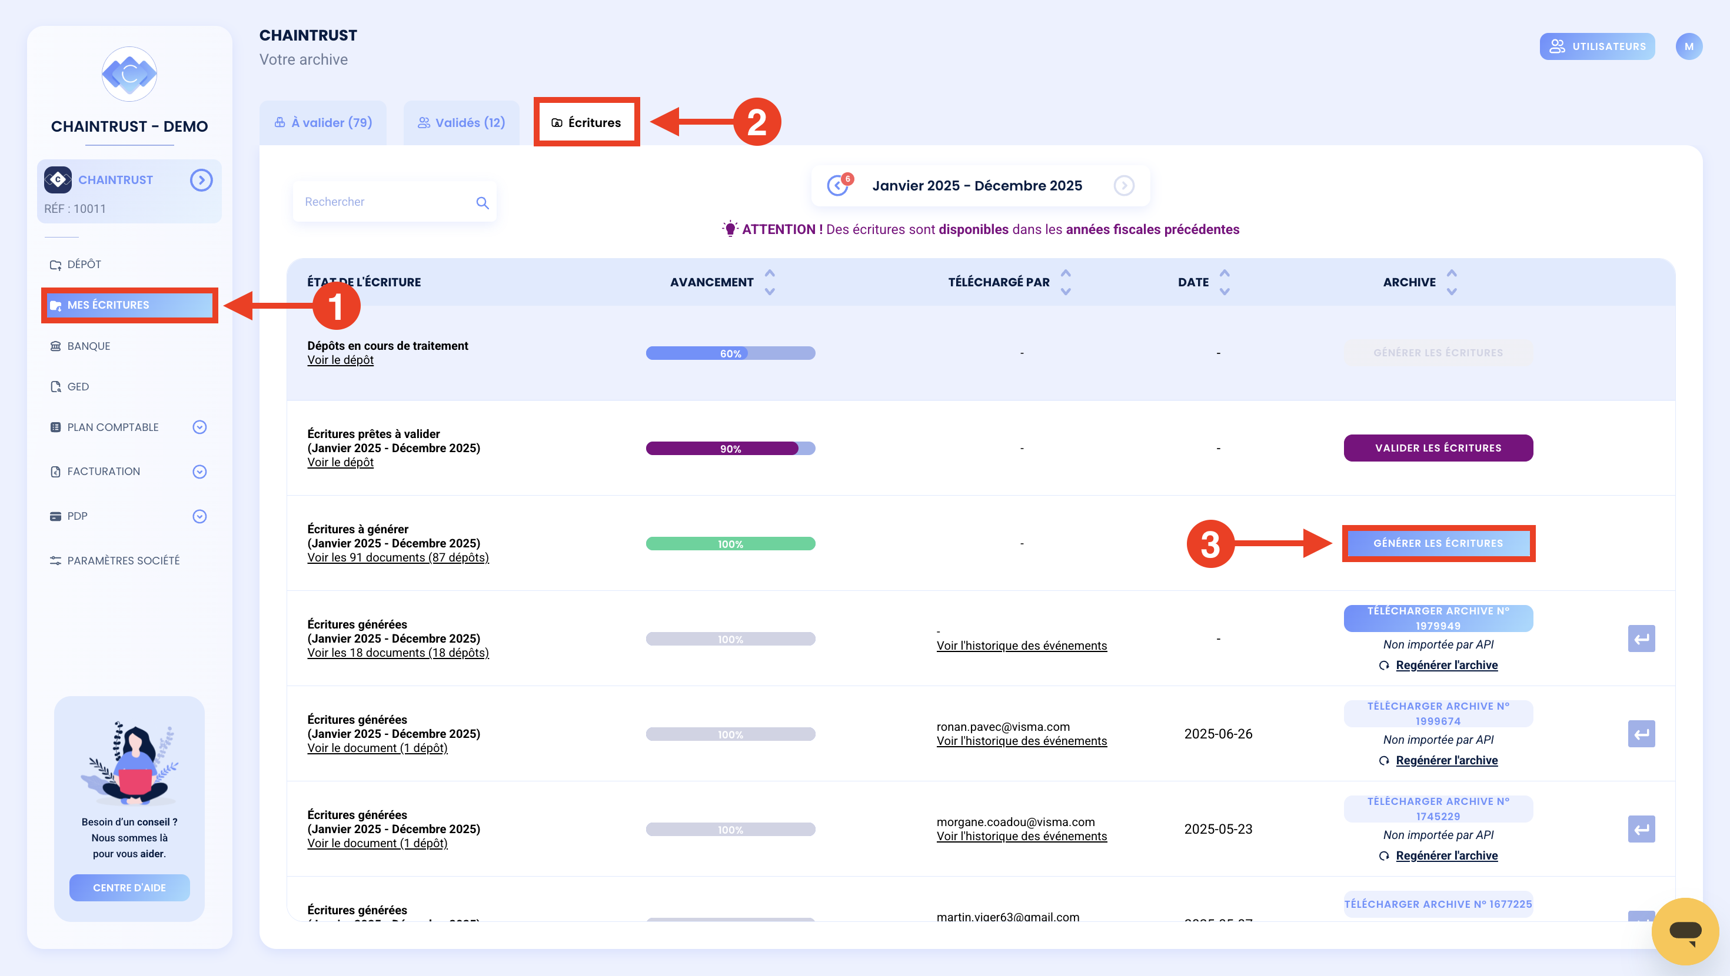Open Voir le dépôt under Dépôts en cours
This screenshot has width=1730, height=976.
pyautogui.click(x=341, y=360)
